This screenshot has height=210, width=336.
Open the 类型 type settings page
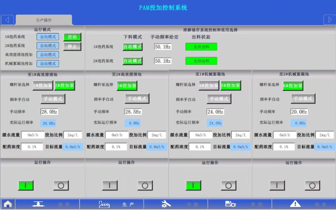click(x=240, y=204)
